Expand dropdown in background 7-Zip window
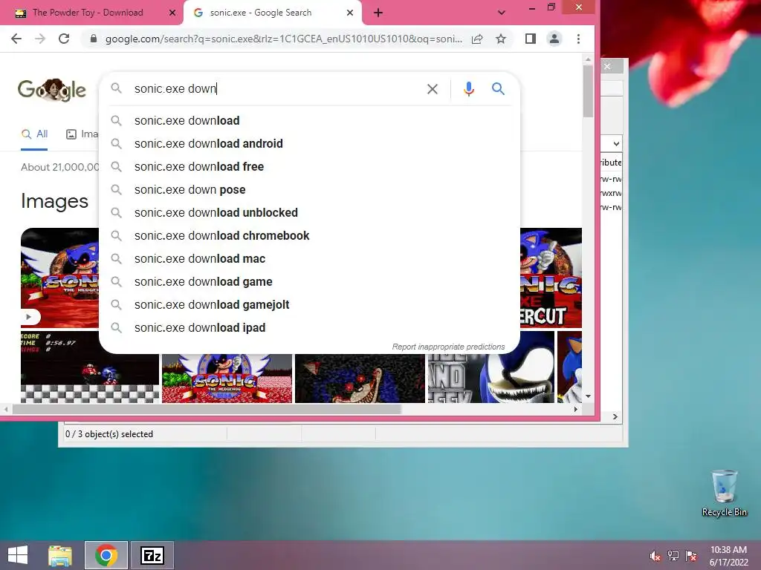761x570 pixels. [616, 144]
